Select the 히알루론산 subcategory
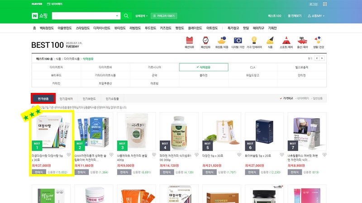 105,83
